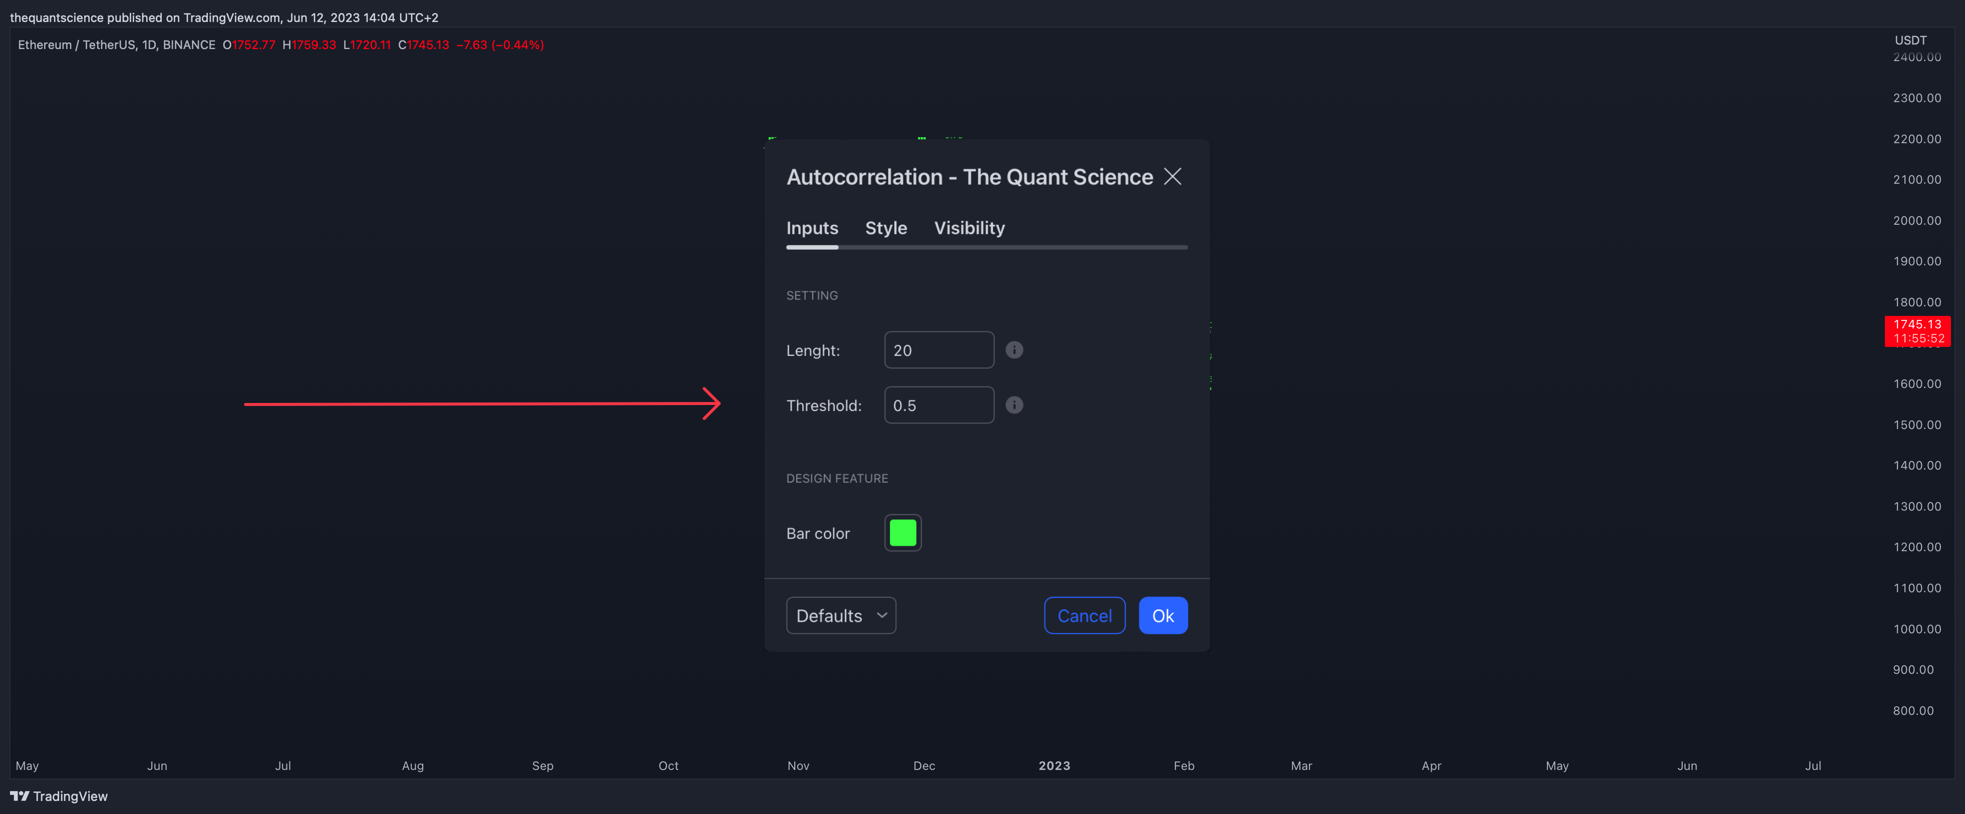The image size is (1965, 814).
Task: Click the USDT currency label
Action: [x=1910, y=41]
